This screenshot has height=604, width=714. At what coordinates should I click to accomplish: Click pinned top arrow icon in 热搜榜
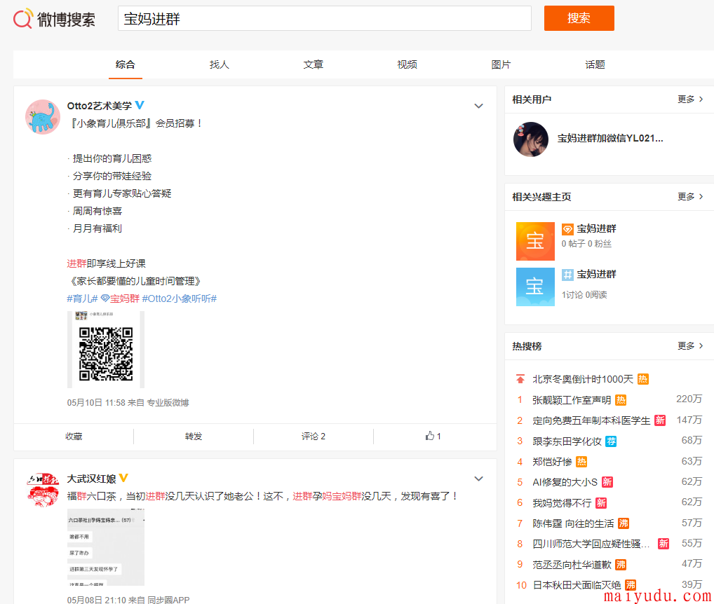tap(520, 379)
